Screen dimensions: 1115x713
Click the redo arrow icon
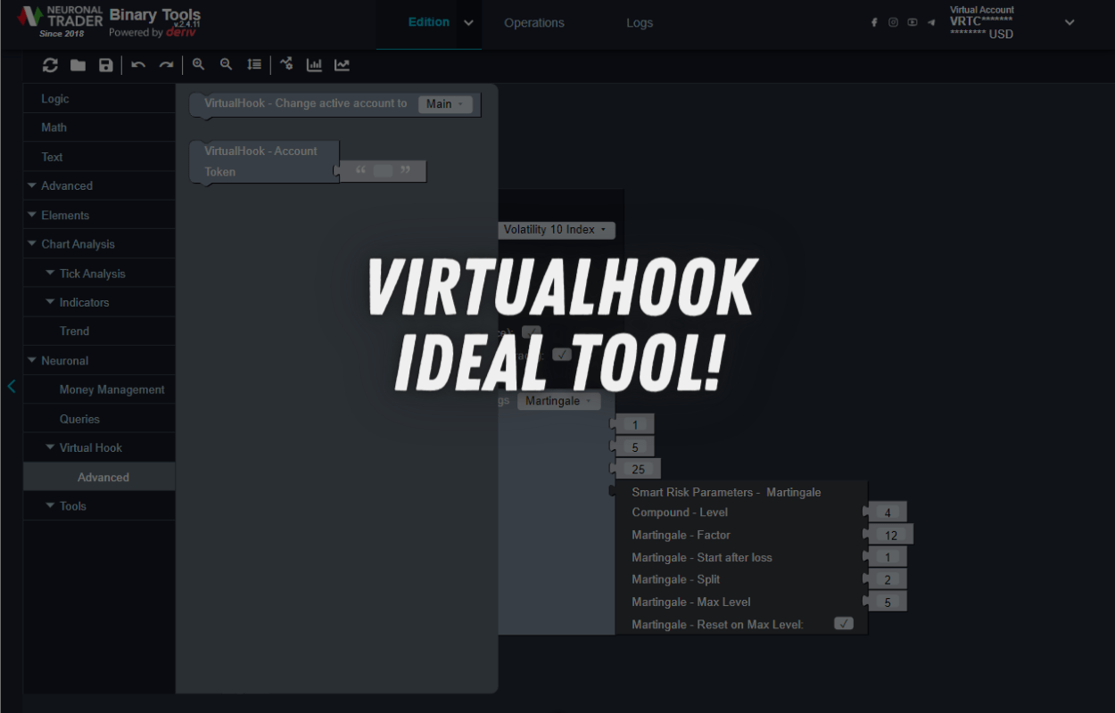point(166,65)
